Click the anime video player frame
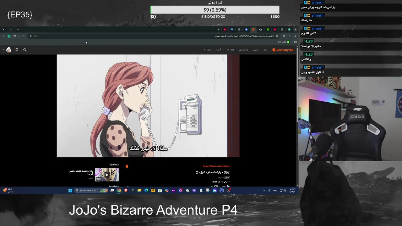Viewport: 402px width, 226px height. click(x=148, y=106)
